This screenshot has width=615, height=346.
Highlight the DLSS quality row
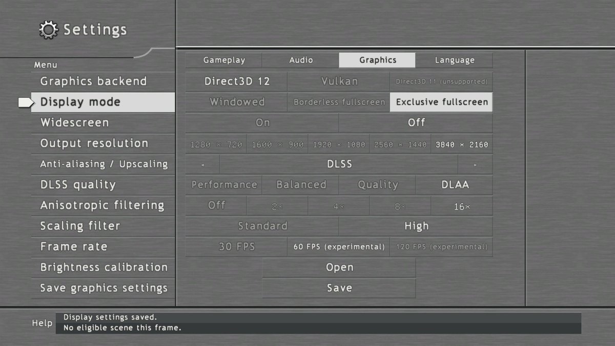[x=103, y=185]
